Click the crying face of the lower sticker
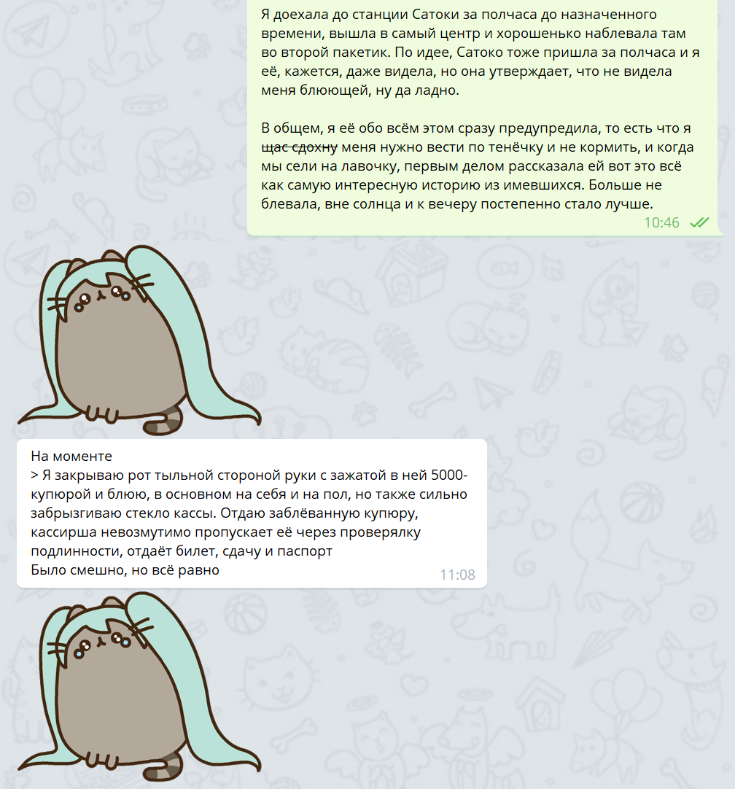The width and height of the screenshot is (735, 789). [102, 642]
